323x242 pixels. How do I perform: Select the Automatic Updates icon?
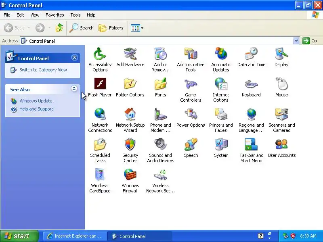click(x=221, y=59)
